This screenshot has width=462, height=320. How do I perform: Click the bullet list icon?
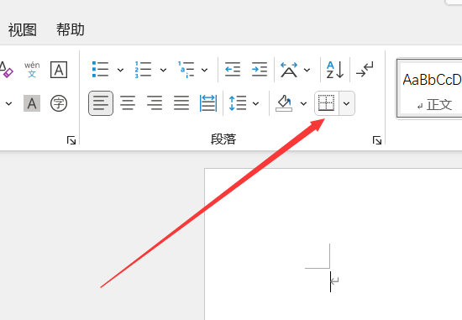(x=100, y=70)
